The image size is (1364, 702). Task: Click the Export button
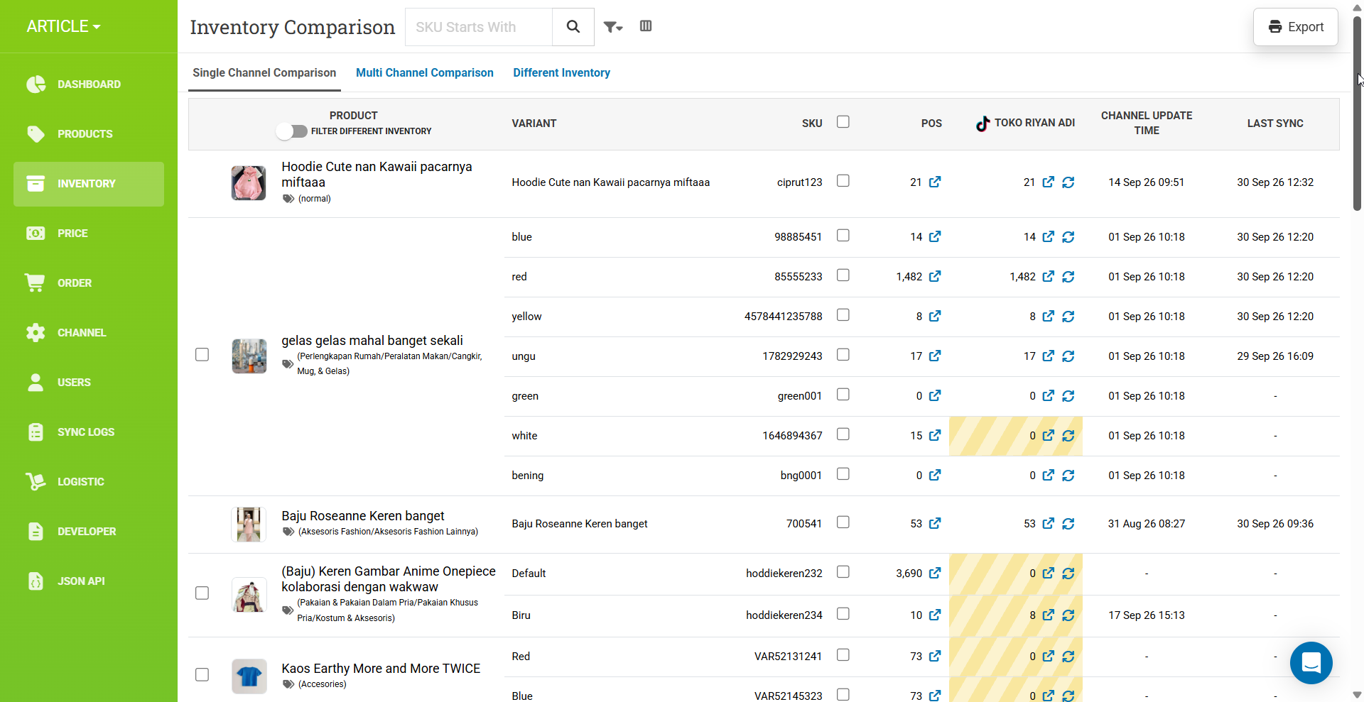click(x=1295, y=27)
